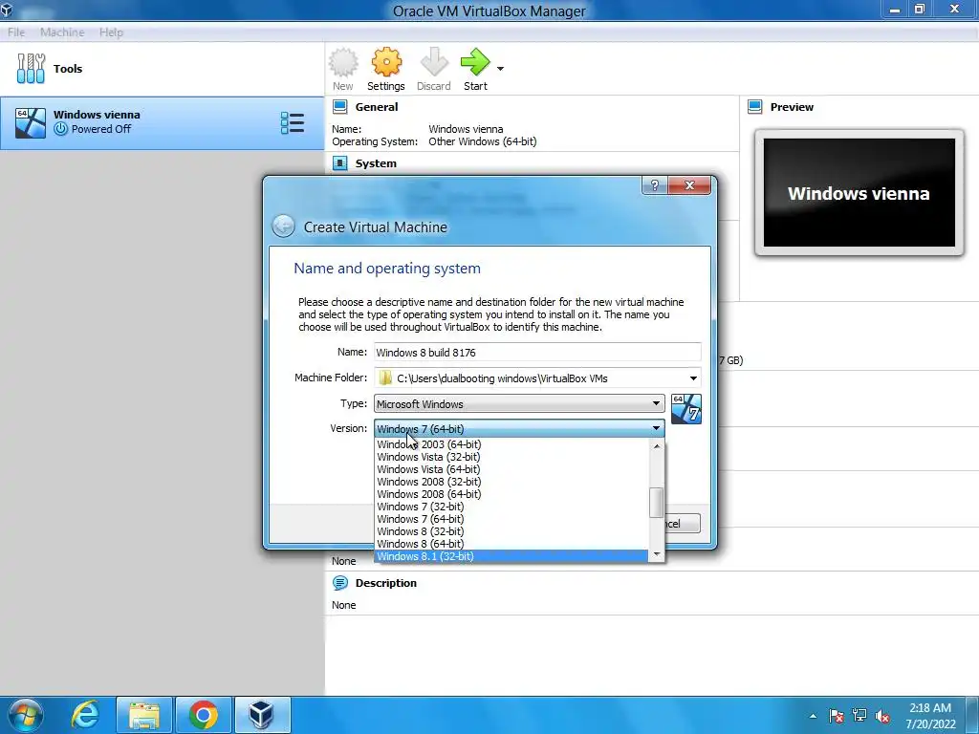979x734 pixels.
Task: Click Description section heading
Action: click(386, 583)
